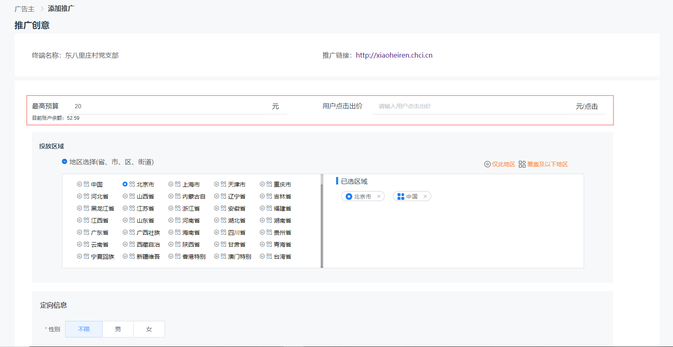Remove 北京市 from selected regions
Screen dimensions: 673x347
(x=379, y=197)
